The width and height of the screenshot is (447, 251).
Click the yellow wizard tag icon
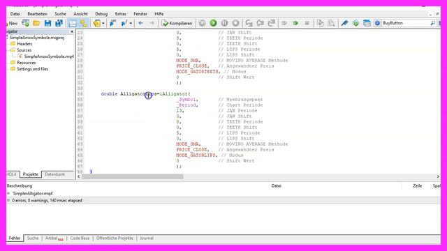(97, 23)
